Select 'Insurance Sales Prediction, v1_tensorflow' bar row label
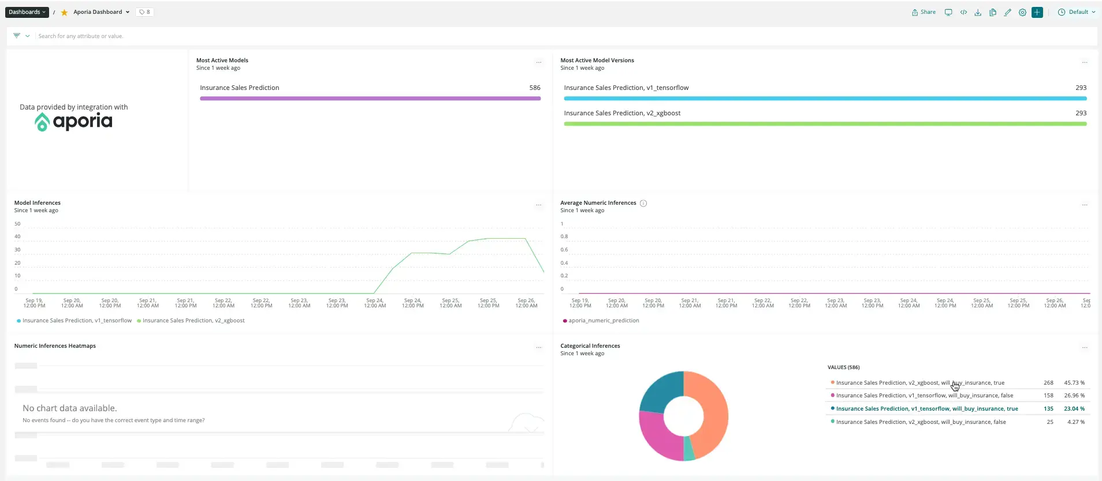Screen dimensions: 1102x481 coord(626,88)
